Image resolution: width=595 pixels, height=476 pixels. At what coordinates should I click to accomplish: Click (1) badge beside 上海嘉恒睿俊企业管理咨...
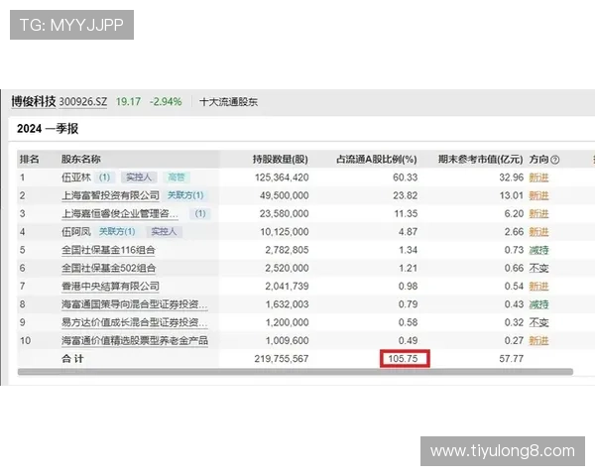pos(200,214)
